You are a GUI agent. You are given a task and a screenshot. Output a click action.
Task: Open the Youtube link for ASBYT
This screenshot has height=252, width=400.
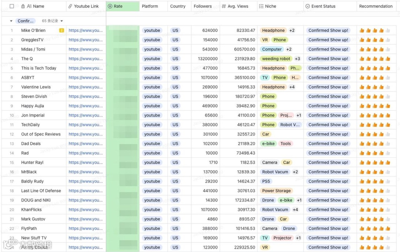tap(86, 77)
